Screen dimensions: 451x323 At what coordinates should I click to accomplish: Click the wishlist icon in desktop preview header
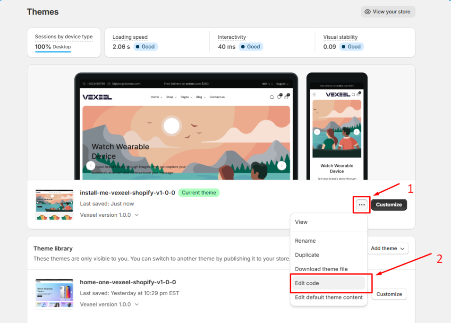point(279,97)
